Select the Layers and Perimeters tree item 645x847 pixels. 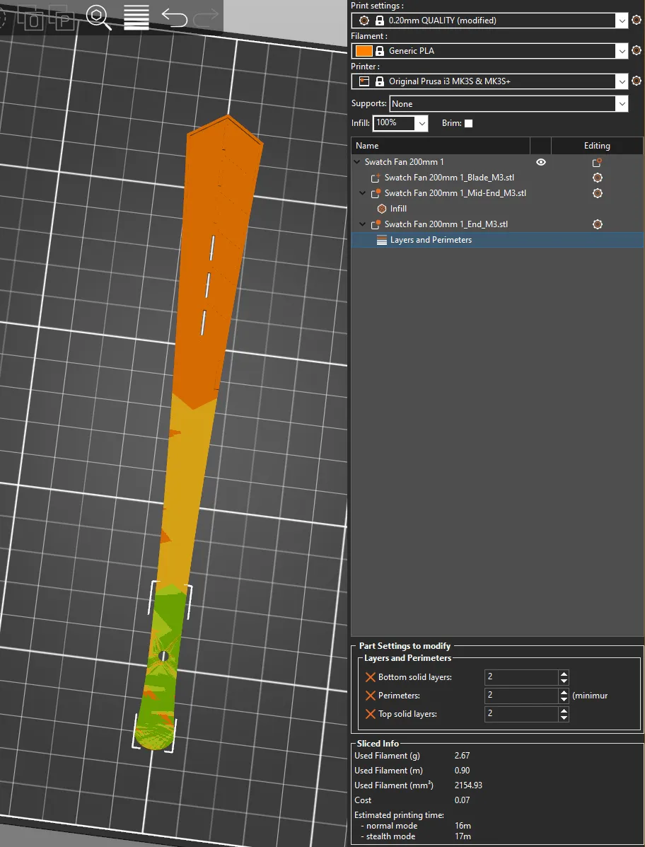click(430, 240)
